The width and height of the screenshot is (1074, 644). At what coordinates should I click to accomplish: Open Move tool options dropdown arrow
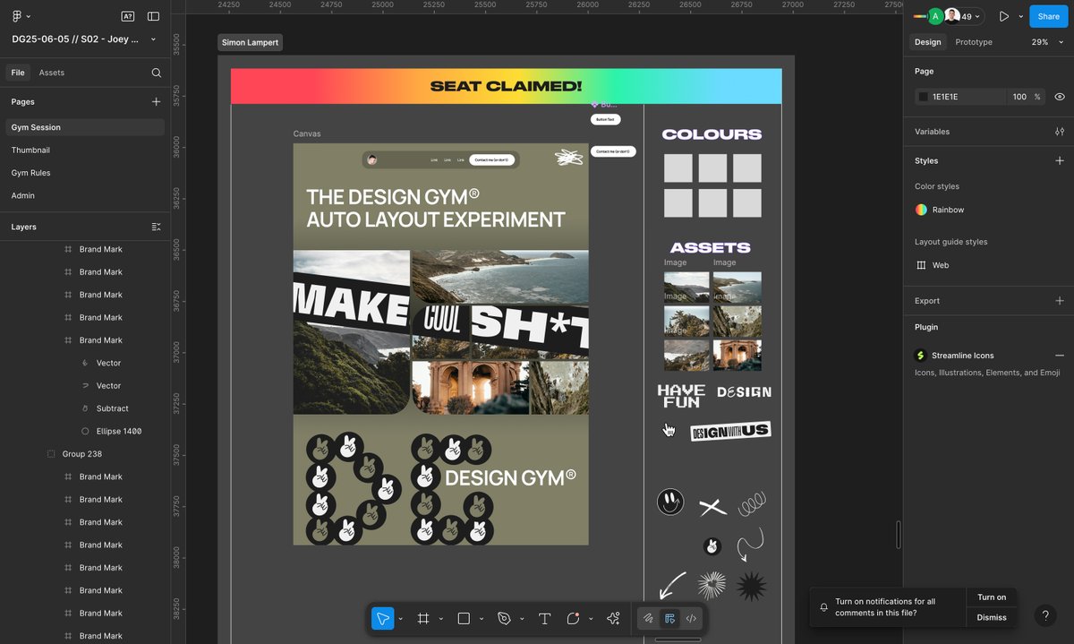400,619
